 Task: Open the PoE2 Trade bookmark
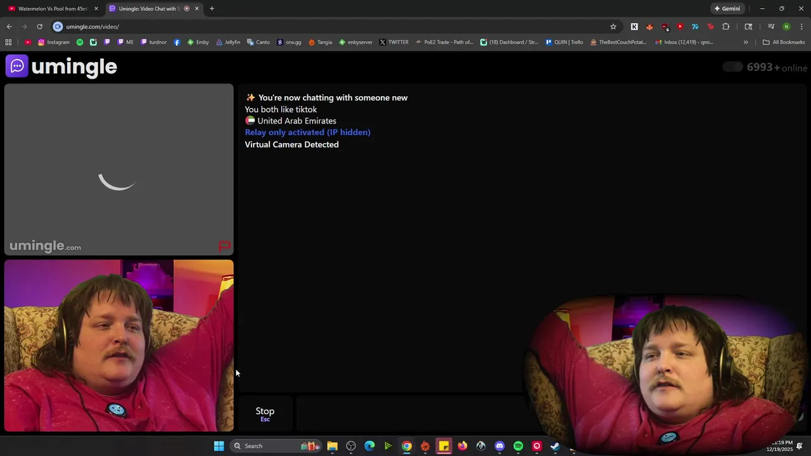(444, 42)
